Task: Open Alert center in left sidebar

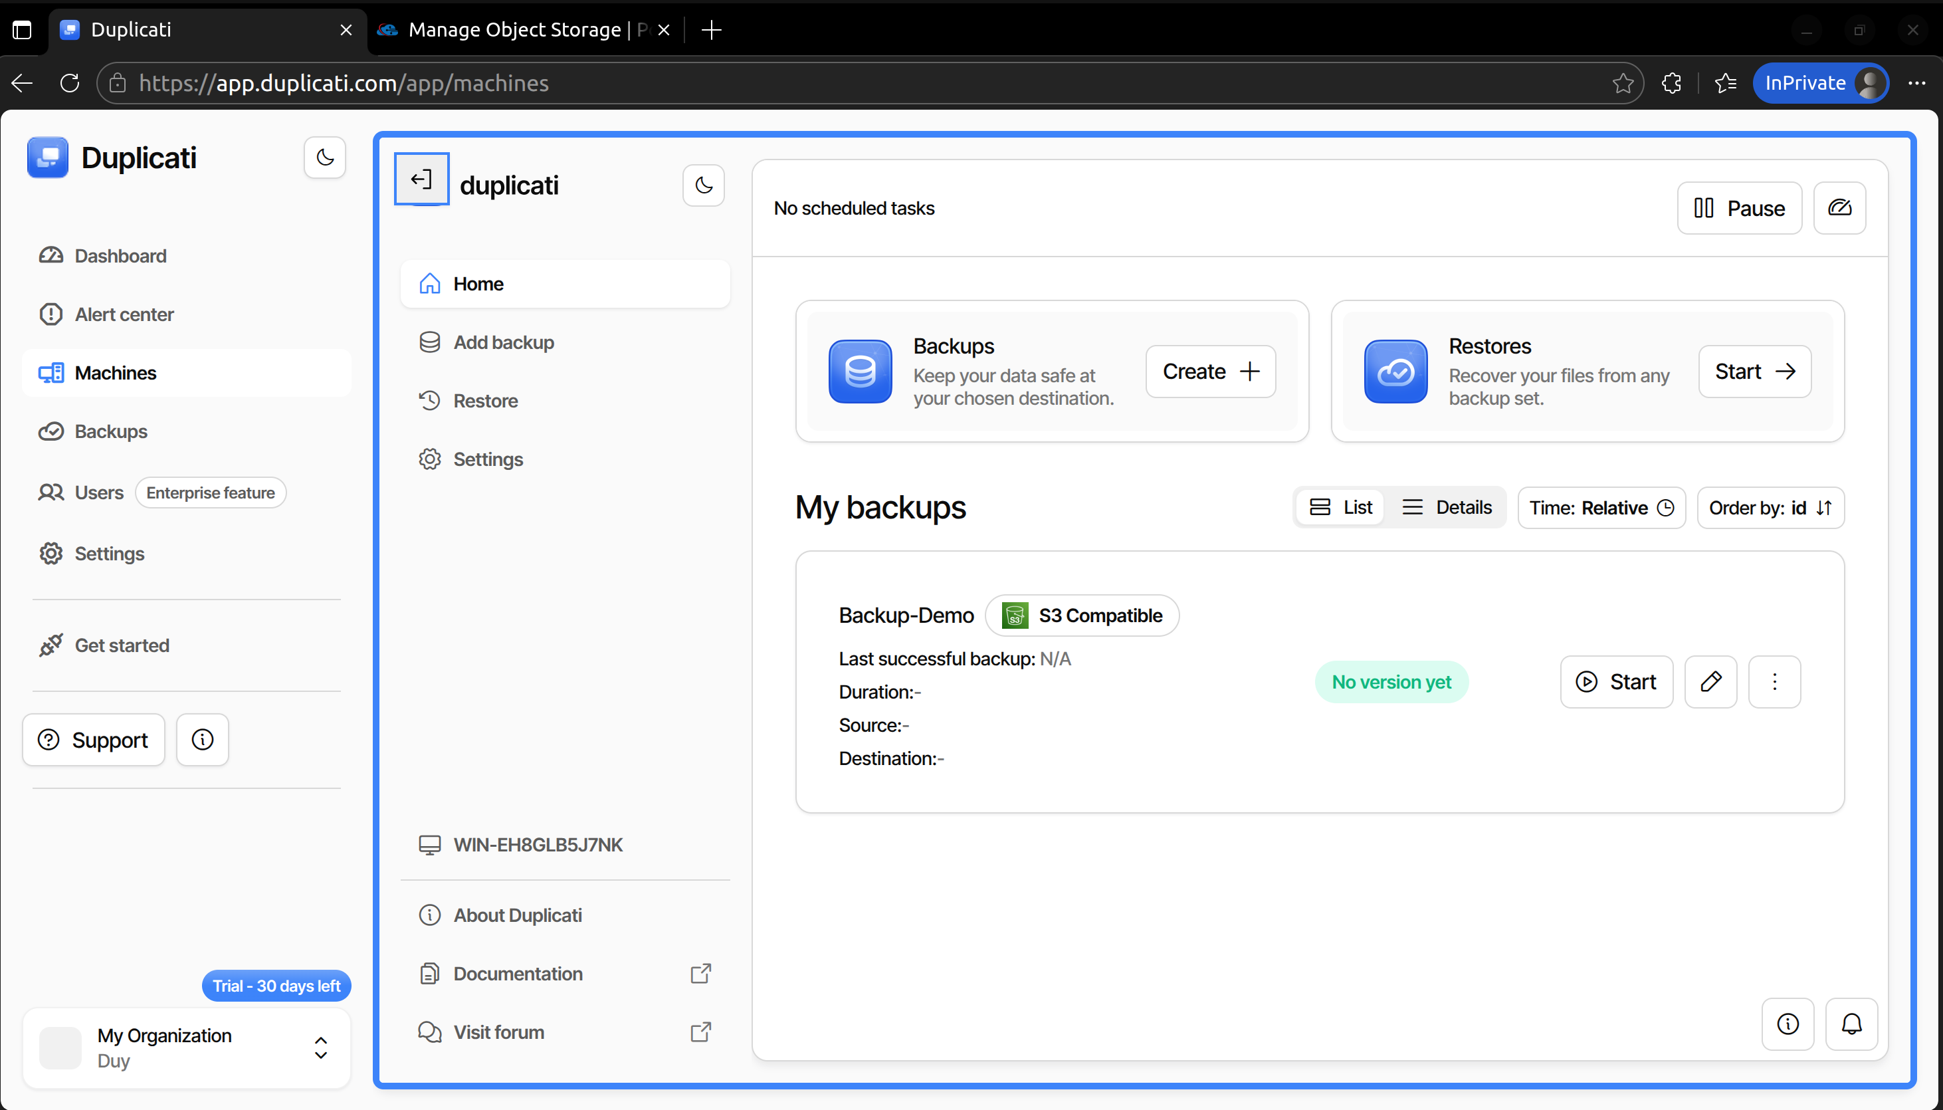Action: point(124,314)
